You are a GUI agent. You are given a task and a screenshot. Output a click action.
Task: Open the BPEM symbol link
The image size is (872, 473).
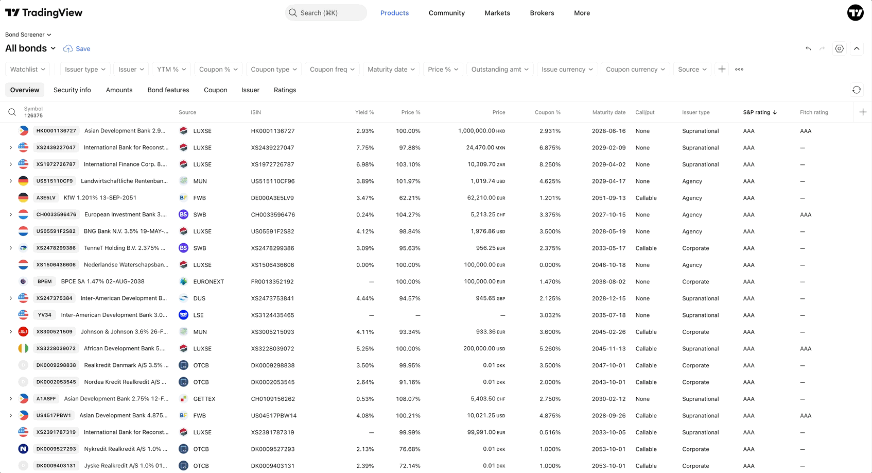pos(44,281)
